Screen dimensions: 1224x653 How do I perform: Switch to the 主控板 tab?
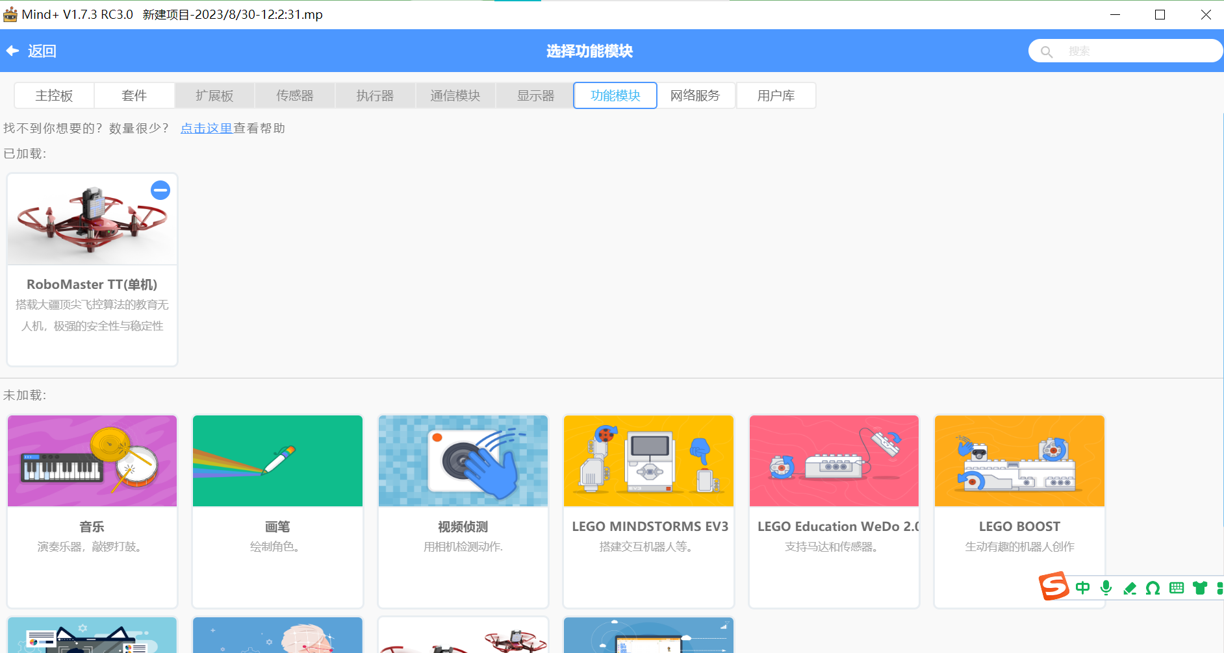tap(54, 95)
